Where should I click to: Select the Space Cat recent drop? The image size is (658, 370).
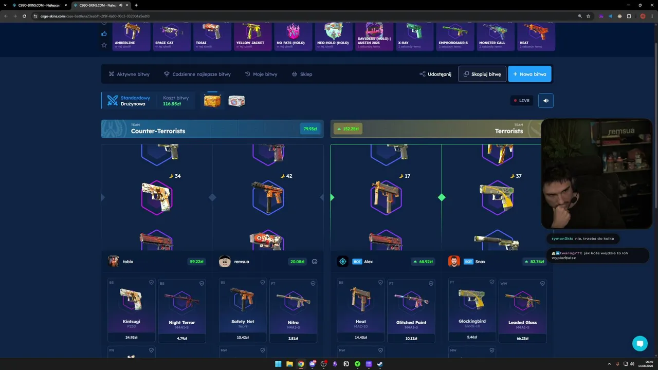point(172,36)
